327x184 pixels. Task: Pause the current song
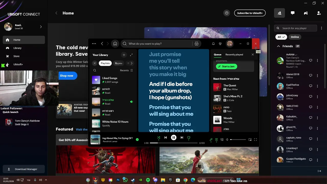(174, 137)
